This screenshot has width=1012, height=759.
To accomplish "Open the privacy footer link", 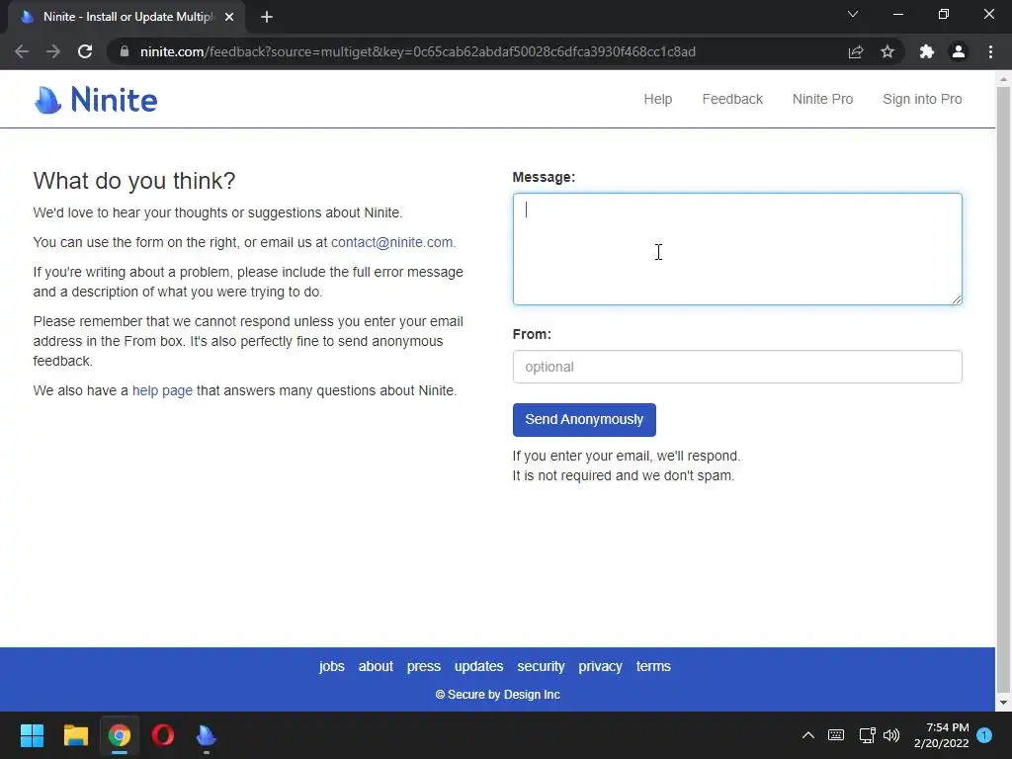I will (x=600, y=666).
